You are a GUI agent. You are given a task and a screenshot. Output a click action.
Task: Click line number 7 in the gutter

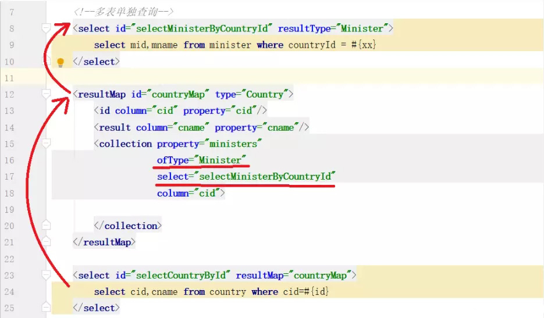click(12, 12)
